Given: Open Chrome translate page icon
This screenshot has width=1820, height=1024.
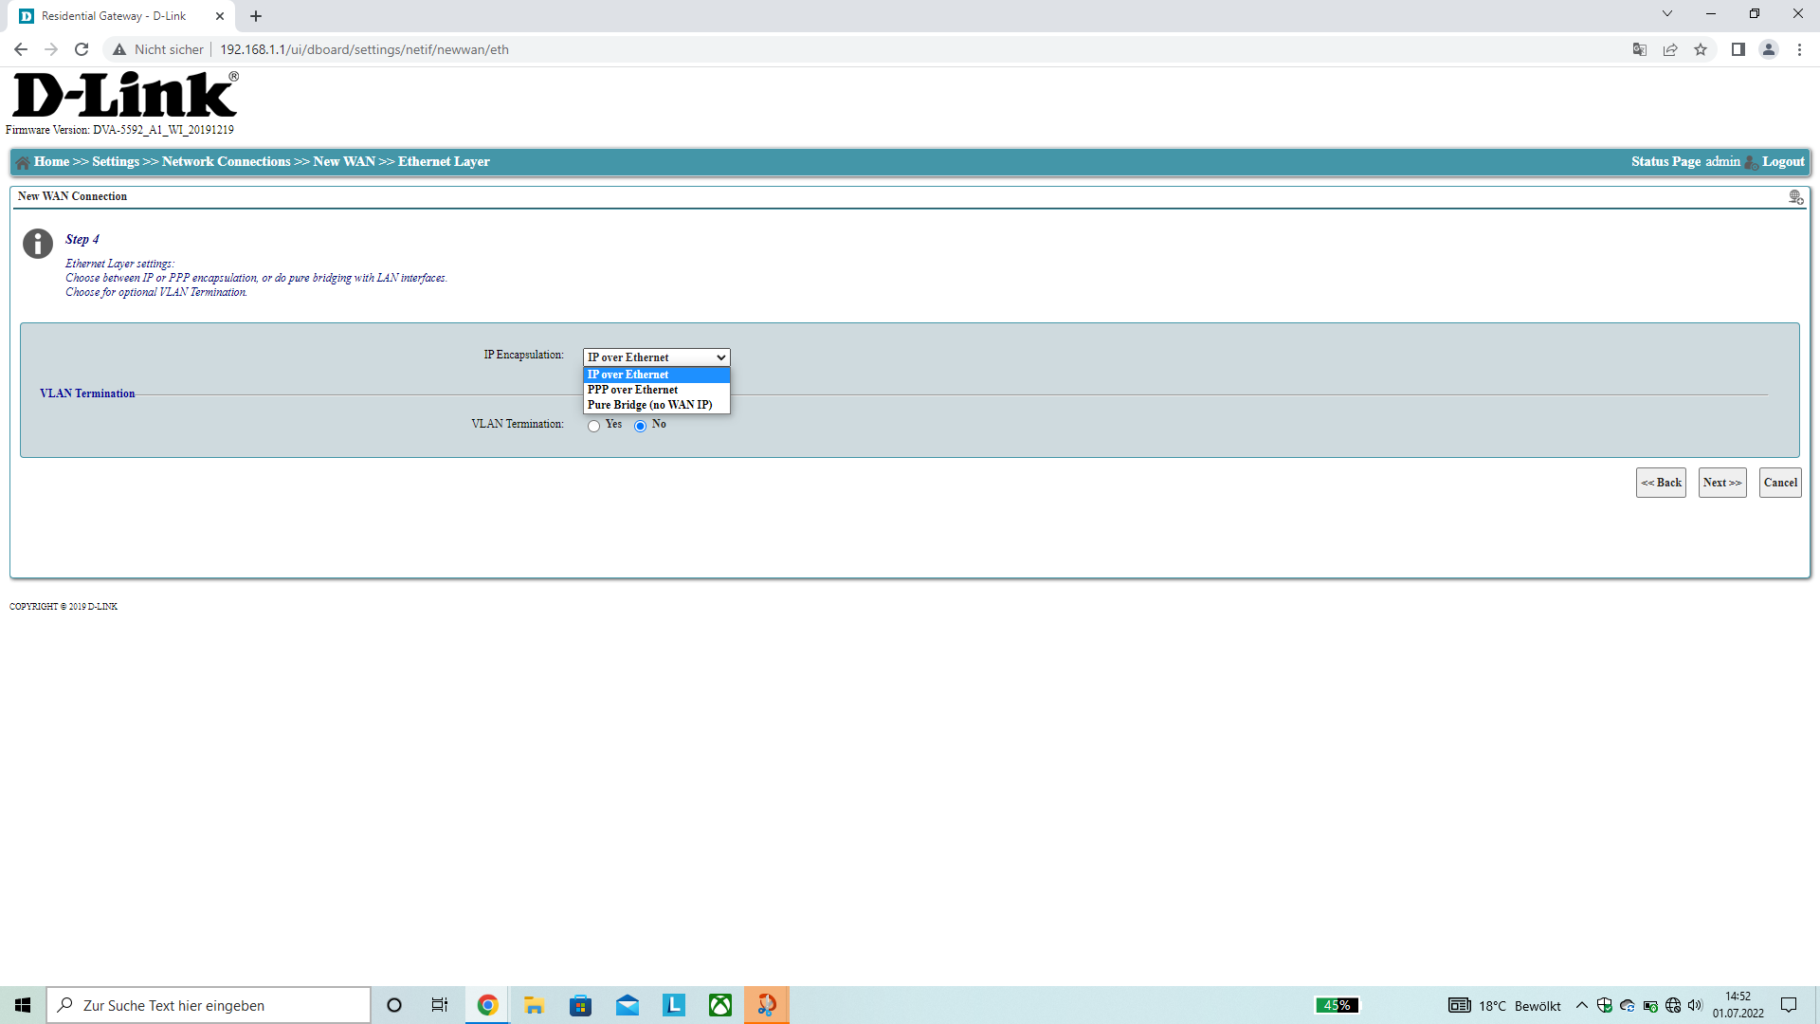Looking at the screenshot, I should pos(1639,49).
